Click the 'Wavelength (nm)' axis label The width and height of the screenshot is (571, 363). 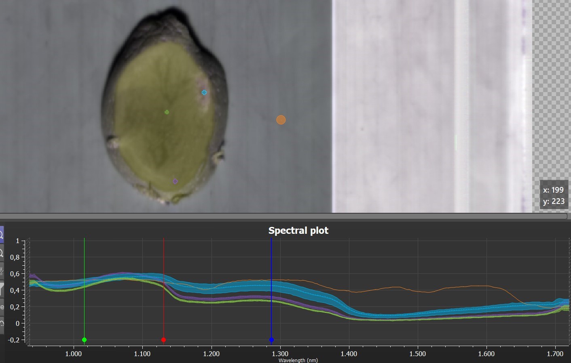(x=298, y=360)
